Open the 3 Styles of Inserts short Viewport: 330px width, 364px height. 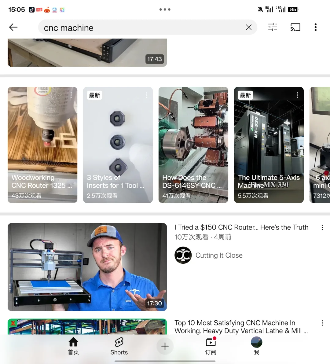click(118, 145)
